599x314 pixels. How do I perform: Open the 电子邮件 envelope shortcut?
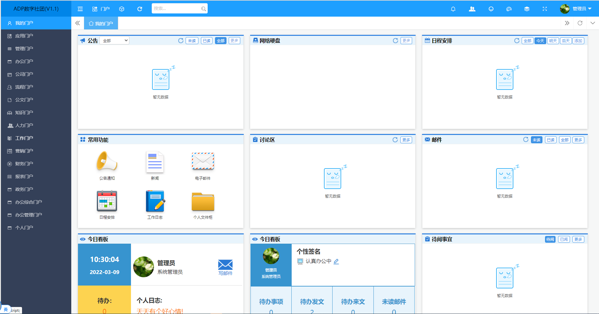click(x=203, y=162)
